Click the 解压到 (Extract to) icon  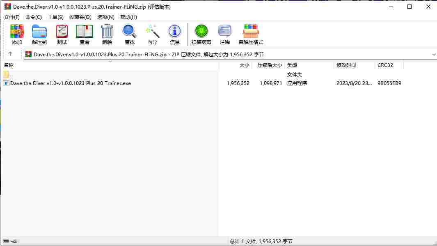[39, 34]
